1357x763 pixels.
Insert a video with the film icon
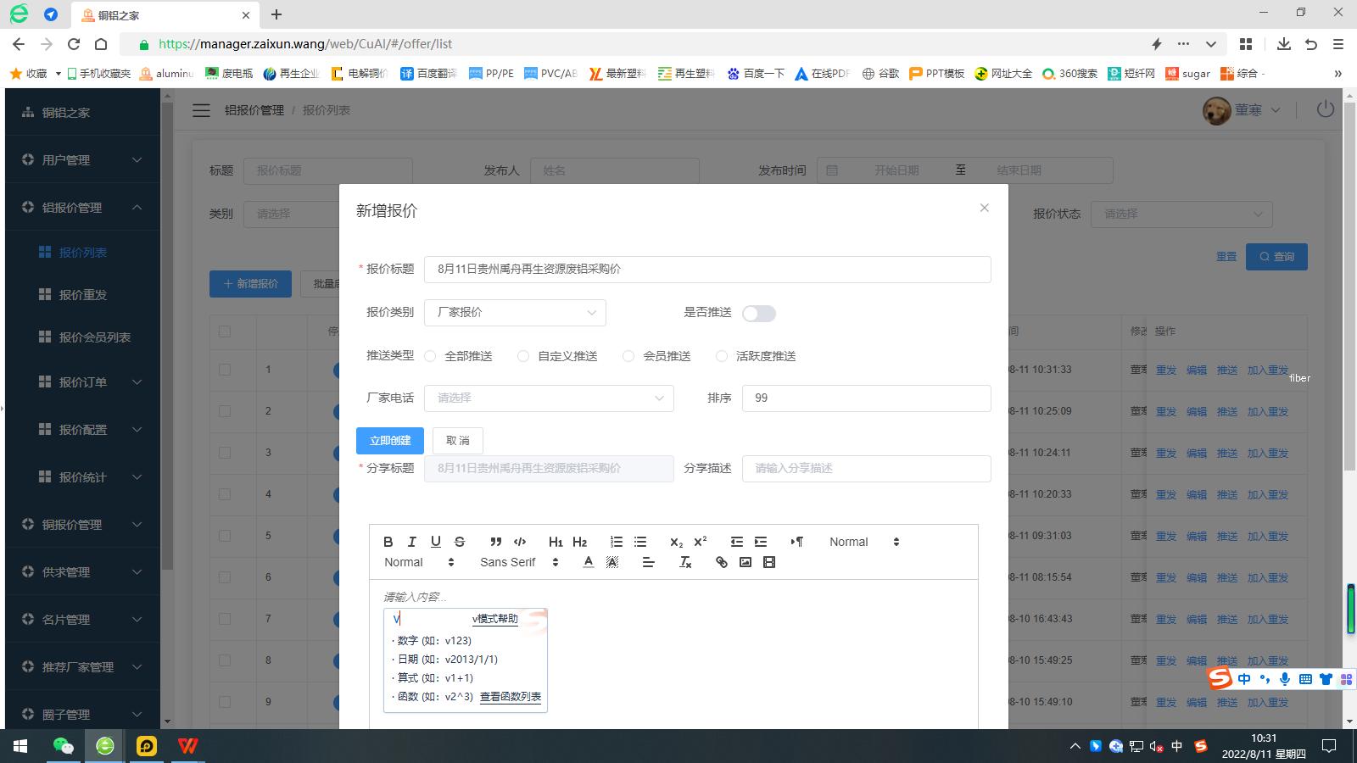point(769,562)
